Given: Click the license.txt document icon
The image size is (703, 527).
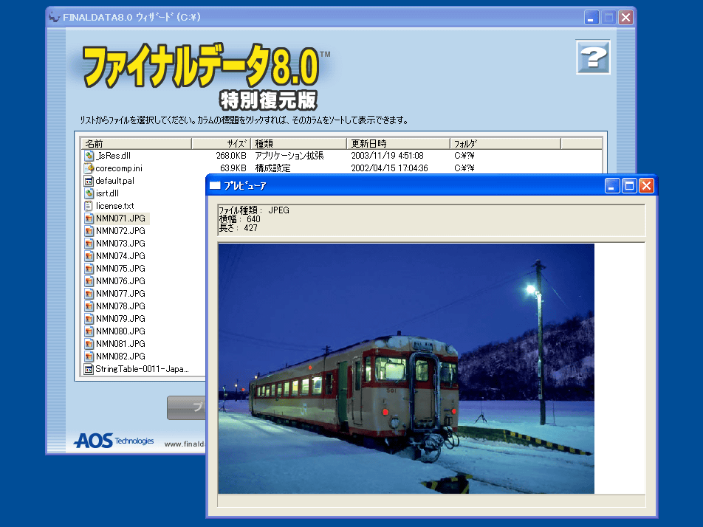Looking at the screenshot, I should [89, 206].
